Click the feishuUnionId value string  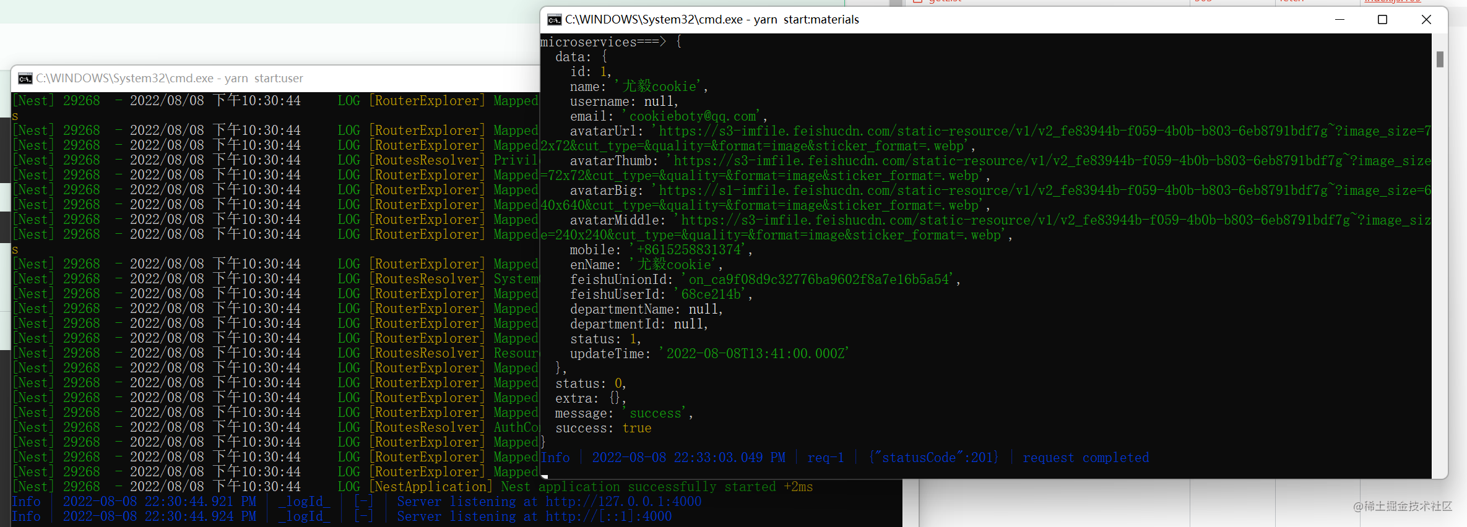point(818,280)
